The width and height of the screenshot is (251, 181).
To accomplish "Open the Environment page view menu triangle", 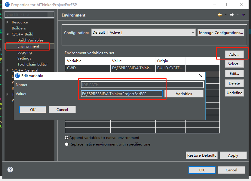I will (243, 15).
